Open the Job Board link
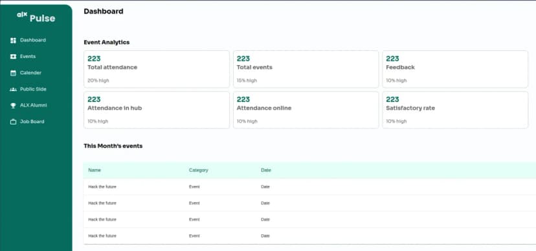 (32, 121)
